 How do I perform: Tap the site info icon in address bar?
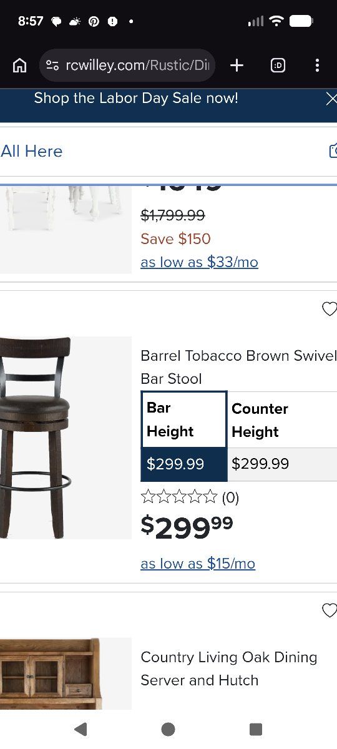point(52,66)
